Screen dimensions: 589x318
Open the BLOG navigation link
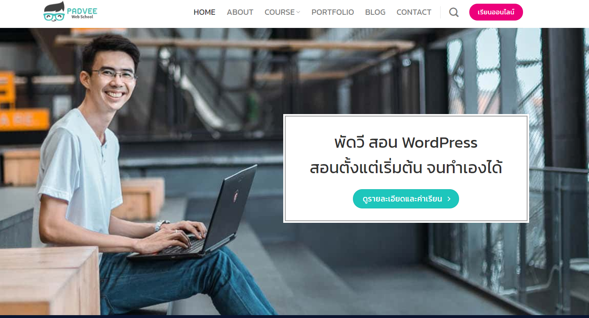coord(375,12)
